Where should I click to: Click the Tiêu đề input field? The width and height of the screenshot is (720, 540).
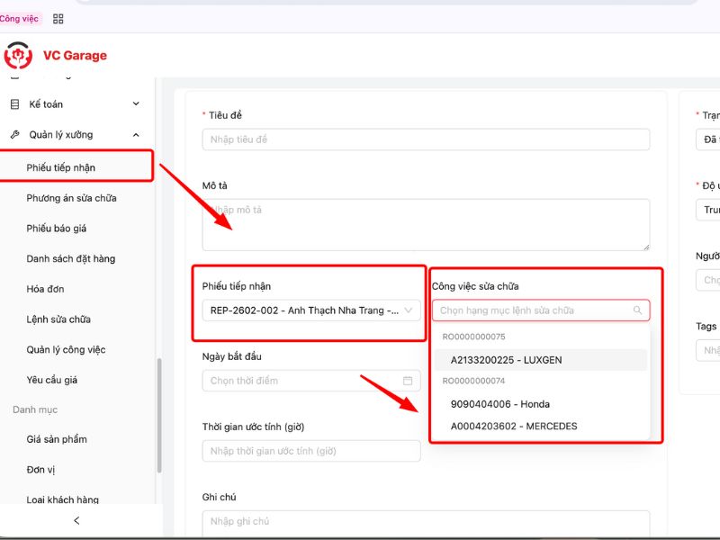point(426,139)
